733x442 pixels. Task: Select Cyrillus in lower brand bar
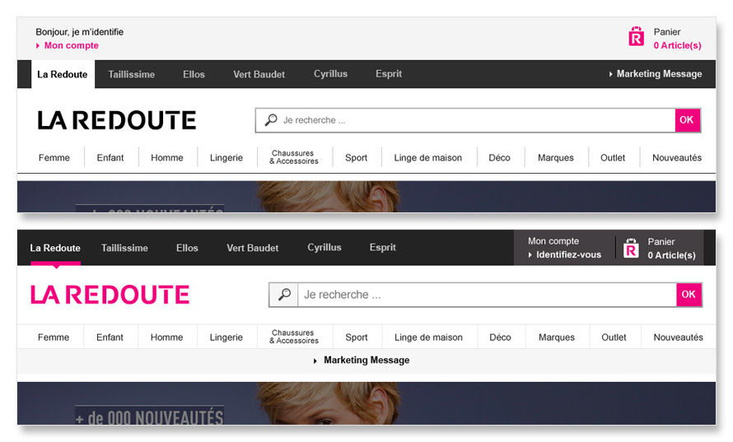point(324,248)
